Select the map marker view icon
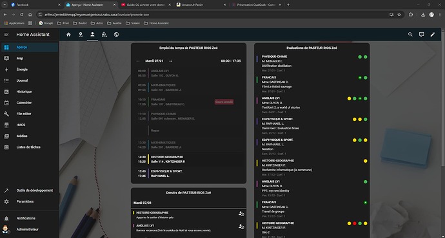 (81, 35)
